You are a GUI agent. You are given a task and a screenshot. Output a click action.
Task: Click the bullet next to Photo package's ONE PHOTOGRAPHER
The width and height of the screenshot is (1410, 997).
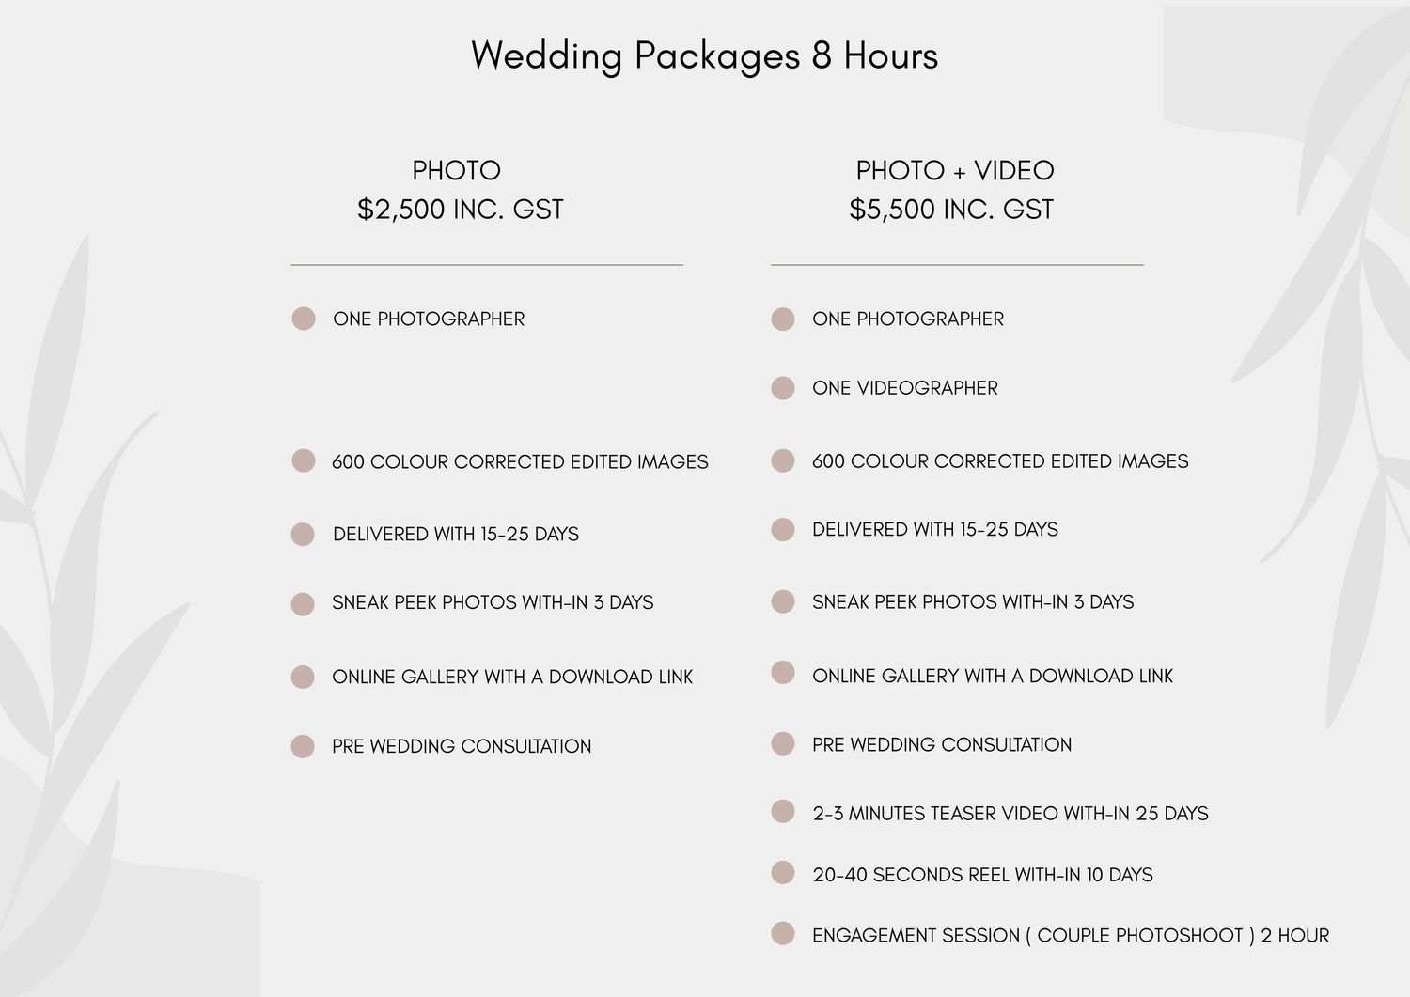click(x=304, y=319)
